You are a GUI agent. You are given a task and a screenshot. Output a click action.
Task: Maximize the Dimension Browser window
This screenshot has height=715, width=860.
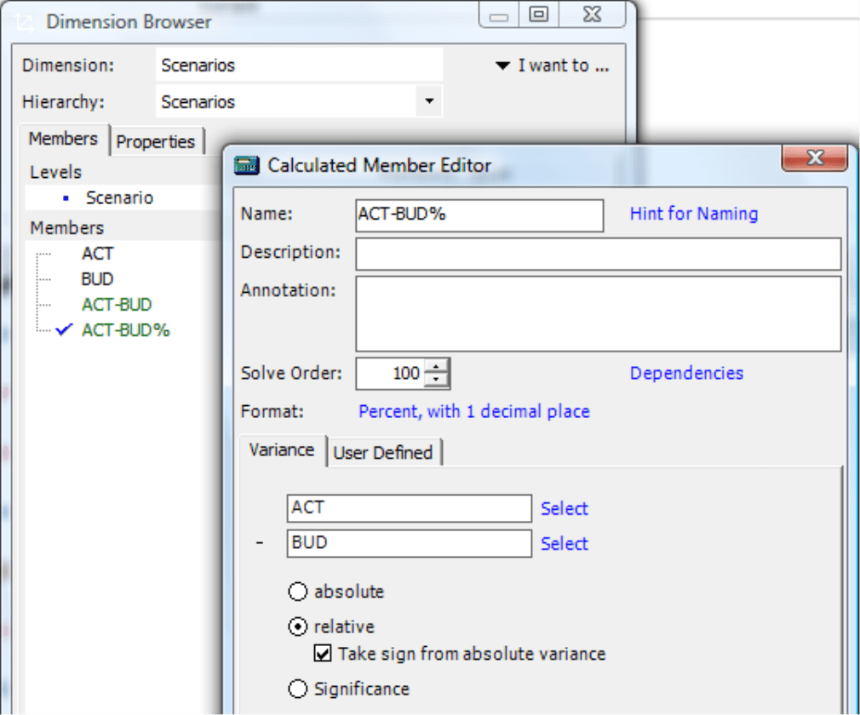539,14
